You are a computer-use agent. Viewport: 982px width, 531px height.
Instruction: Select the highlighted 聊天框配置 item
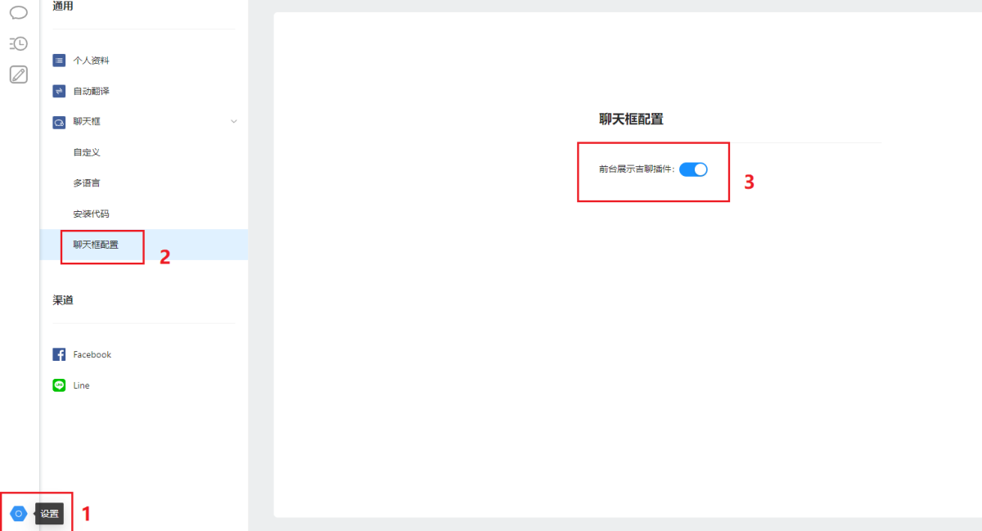tap(96, 245)
